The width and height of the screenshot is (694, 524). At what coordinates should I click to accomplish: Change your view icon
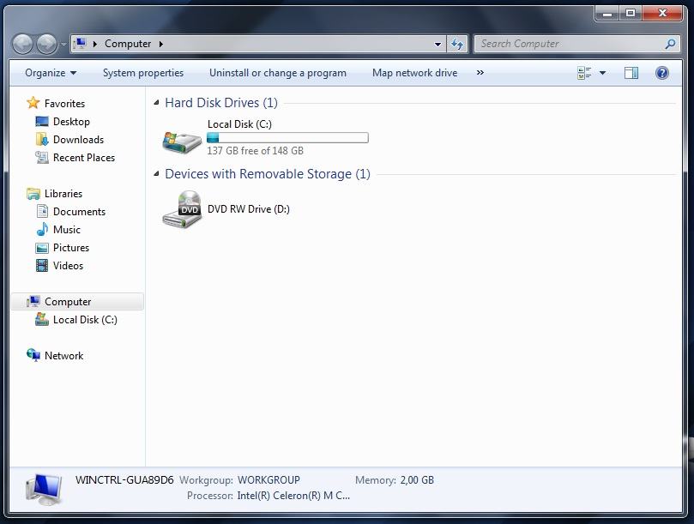pos(584,73)
